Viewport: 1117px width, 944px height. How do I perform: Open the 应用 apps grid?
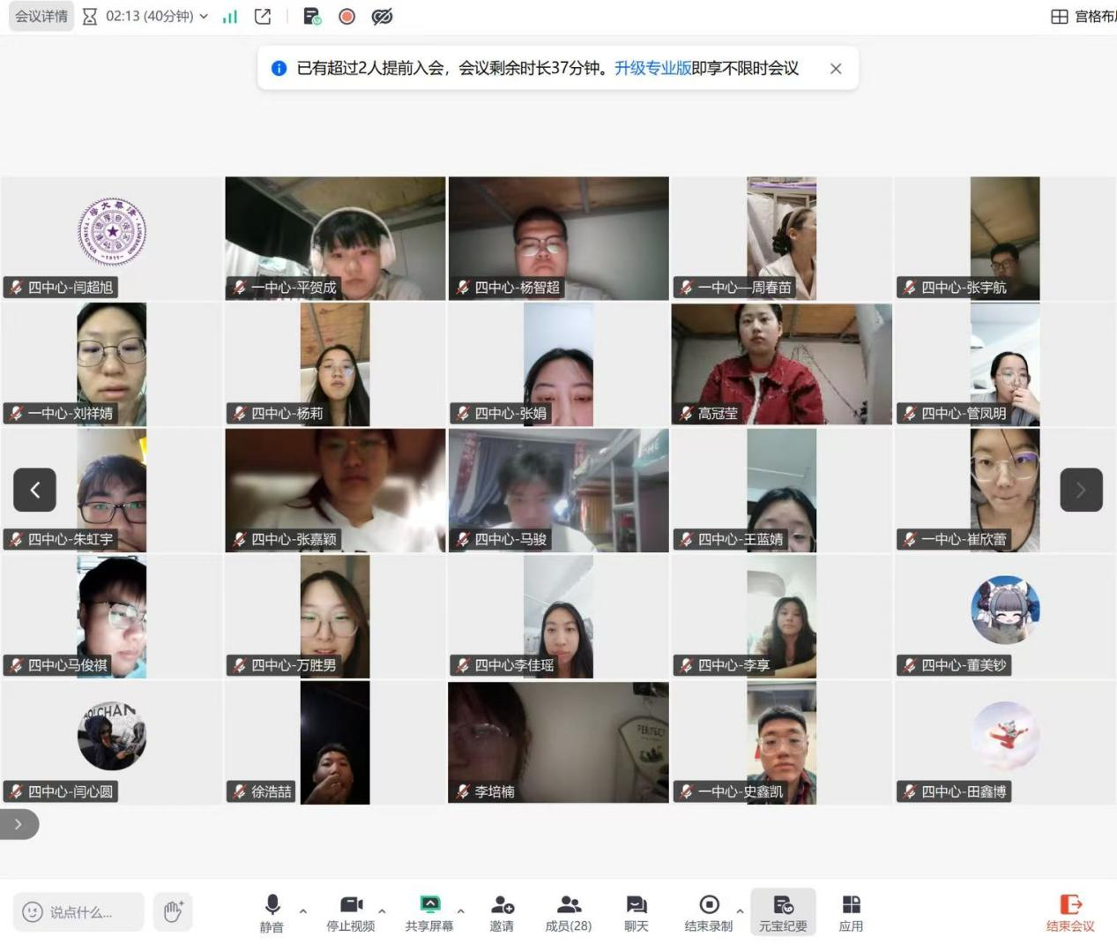(x=851, y=913)
